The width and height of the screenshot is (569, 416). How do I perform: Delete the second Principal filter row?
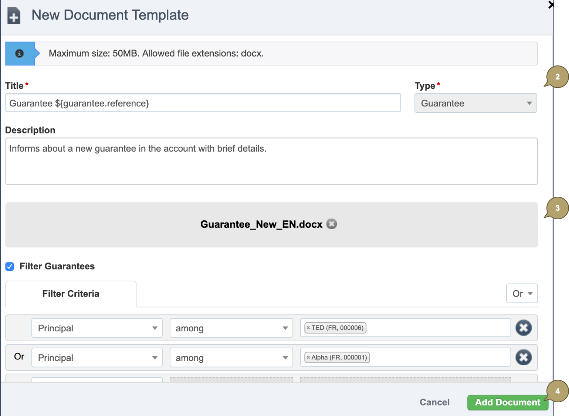pos(523,357)
